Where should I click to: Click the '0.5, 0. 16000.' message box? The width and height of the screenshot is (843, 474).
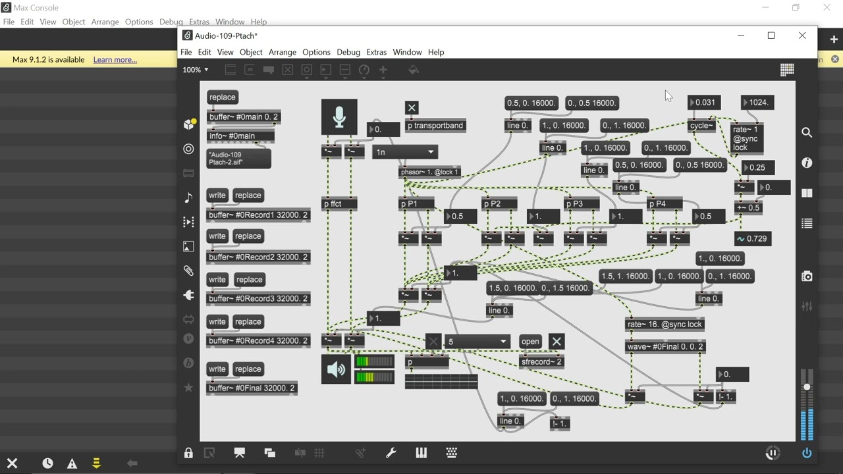click(x=532, y=103)
